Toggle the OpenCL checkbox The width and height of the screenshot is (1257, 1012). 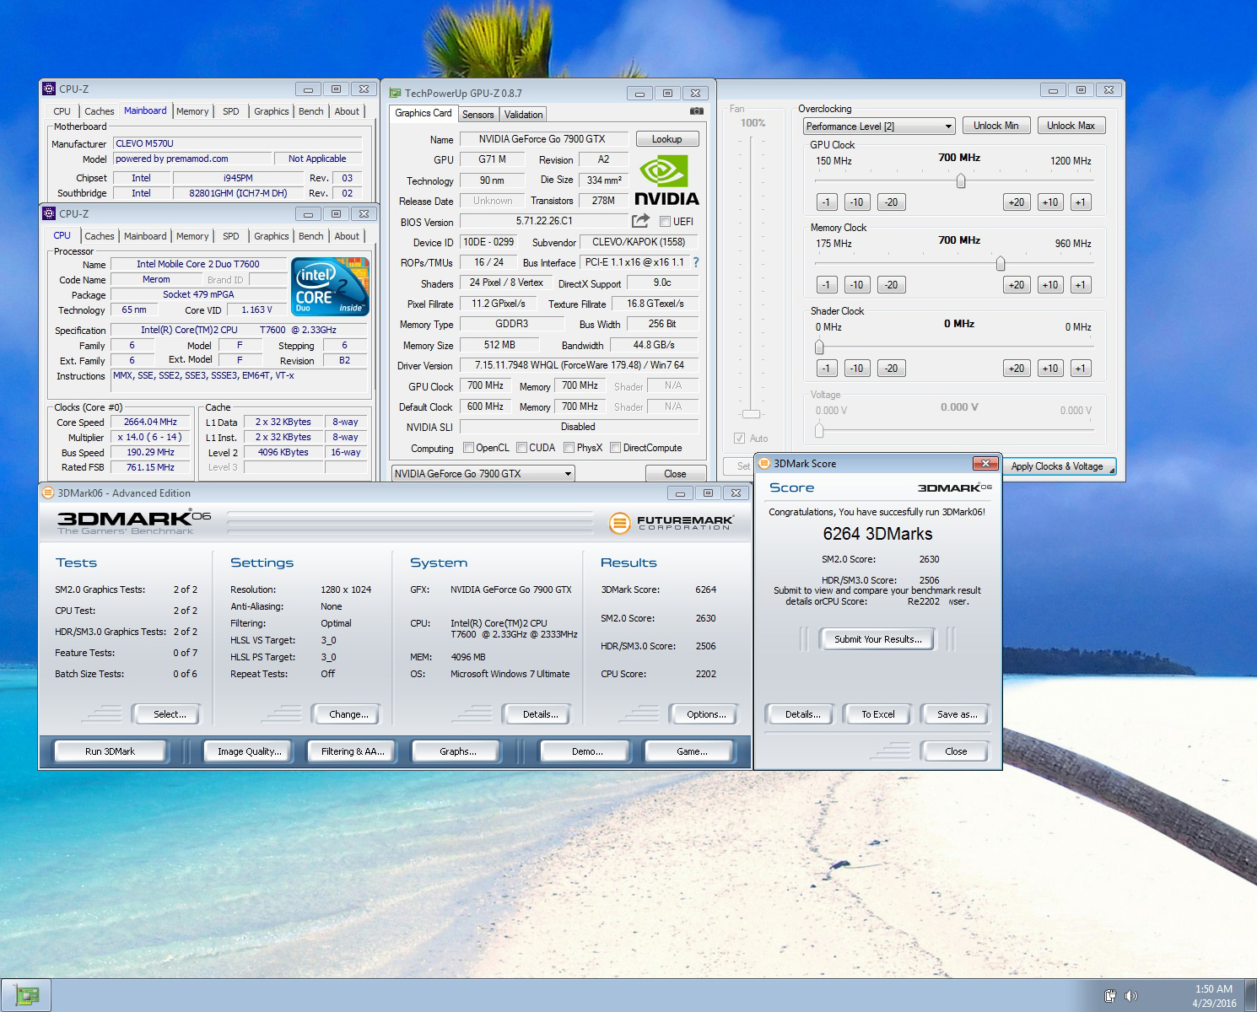[467, 448]
